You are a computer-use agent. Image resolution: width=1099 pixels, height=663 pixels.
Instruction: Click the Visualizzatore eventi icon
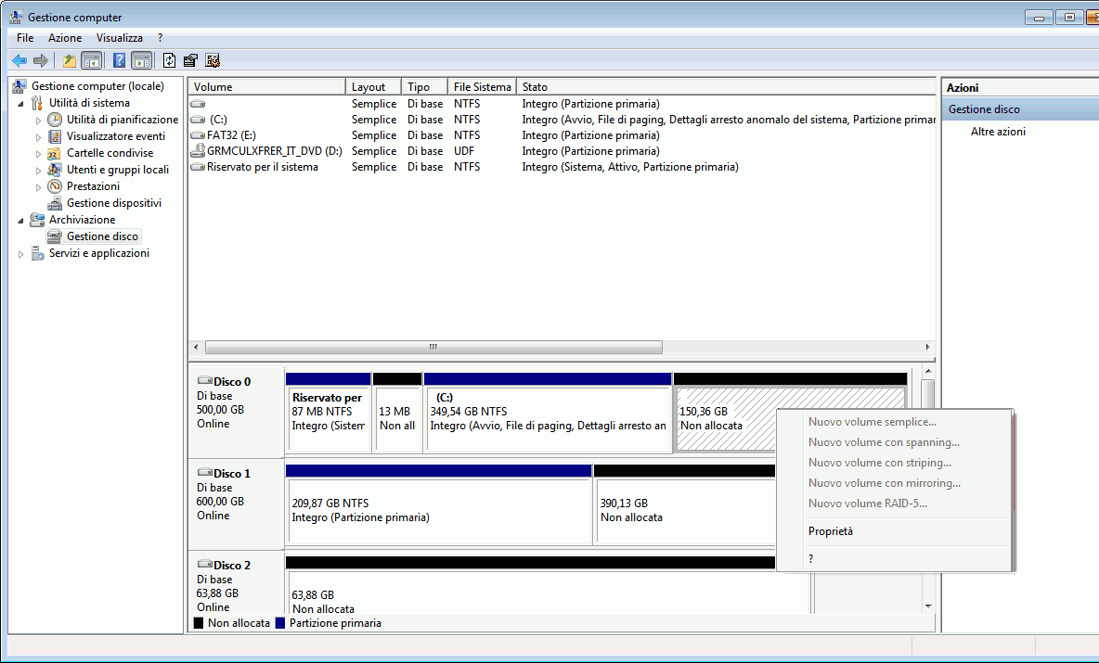[55, 136]
